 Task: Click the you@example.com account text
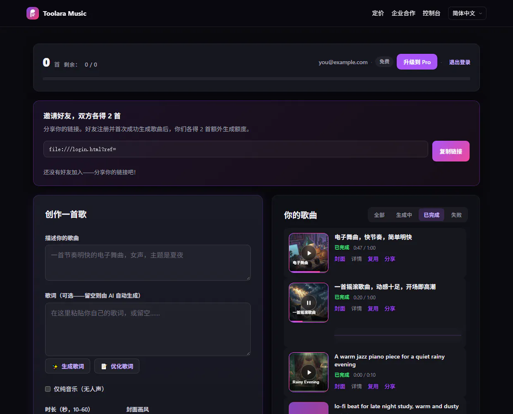tap(343, 62)
